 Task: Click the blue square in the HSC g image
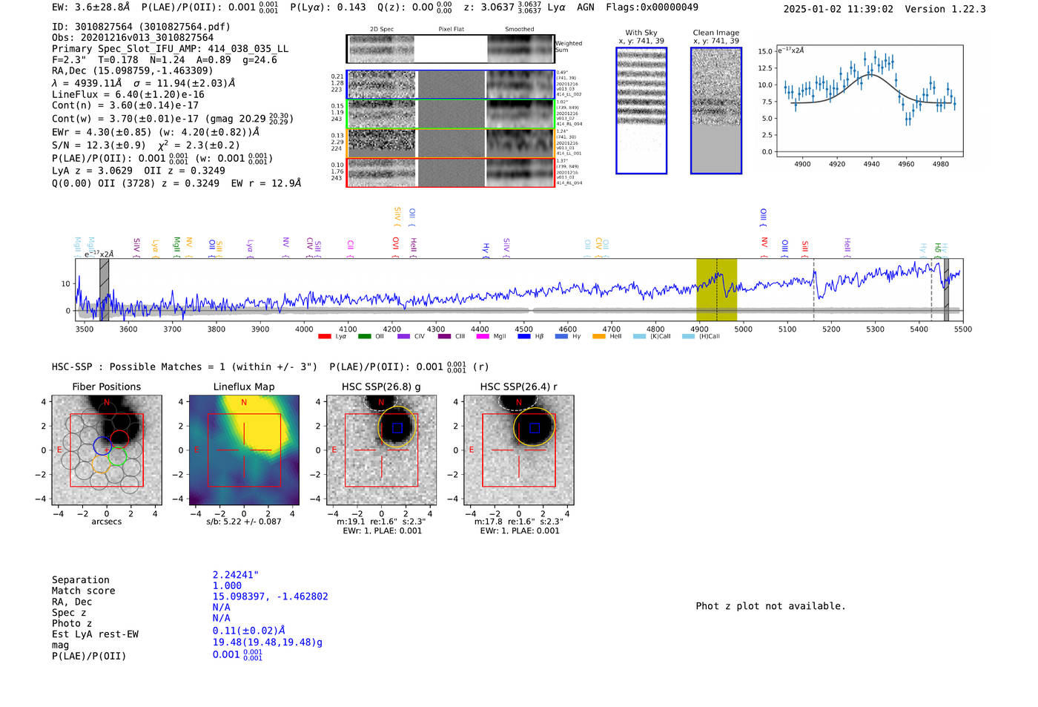tap(397, 428)
